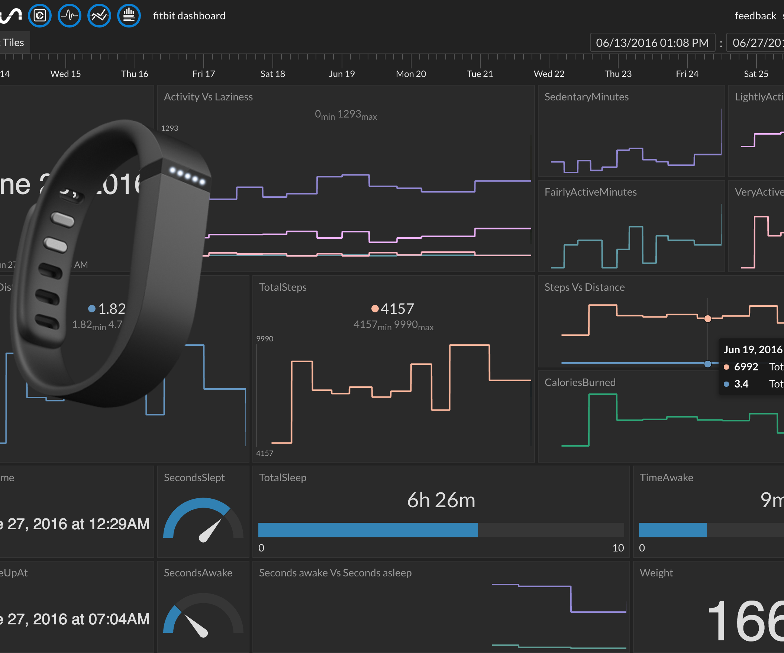
Task: Click the TotalSteps tile title
Action: 283,287
